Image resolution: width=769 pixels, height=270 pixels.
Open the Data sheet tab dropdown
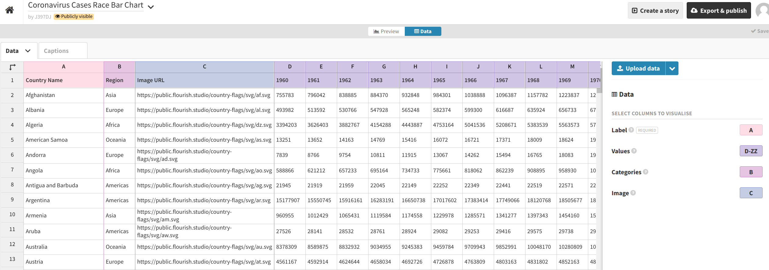28,51
